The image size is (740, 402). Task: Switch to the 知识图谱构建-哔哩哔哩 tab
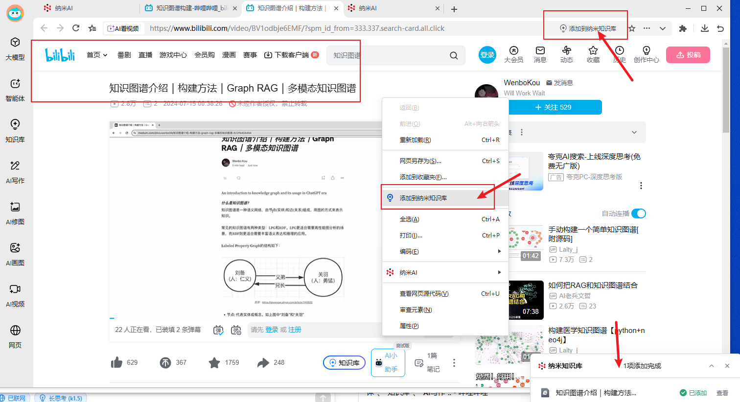pyautogui.click(x=191, y=8)
